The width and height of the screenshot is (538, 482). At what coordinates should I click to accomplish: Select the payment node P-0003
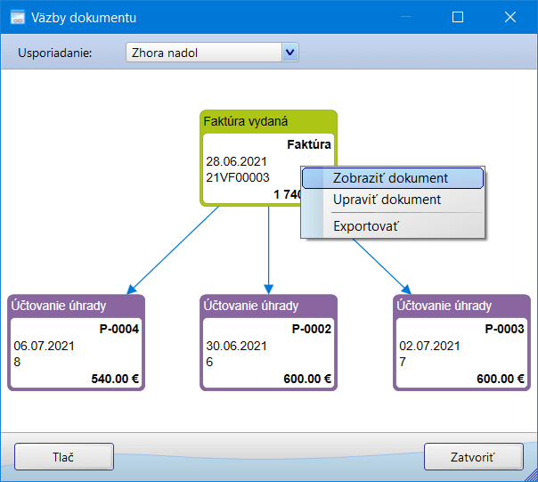point(461,343)
